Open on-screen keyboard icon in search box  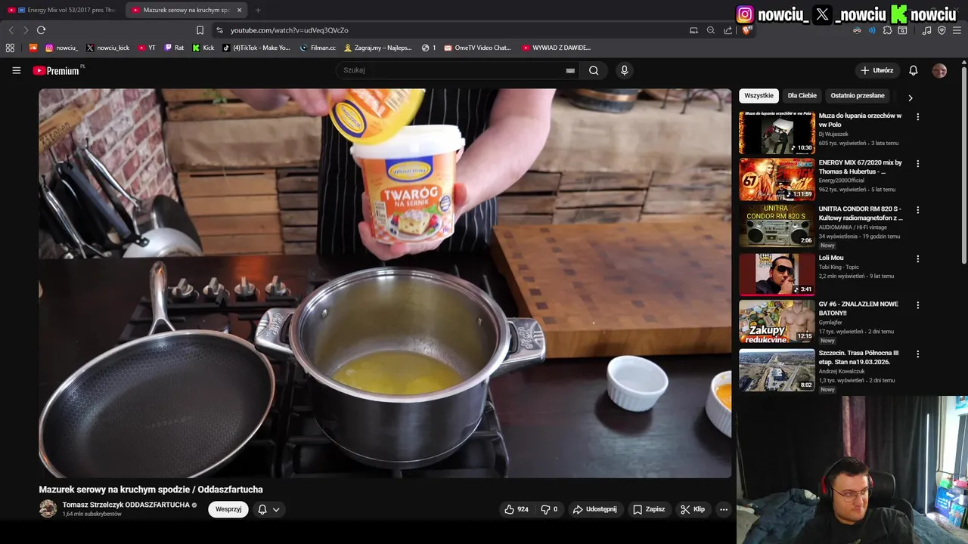[x=570, y=70]
